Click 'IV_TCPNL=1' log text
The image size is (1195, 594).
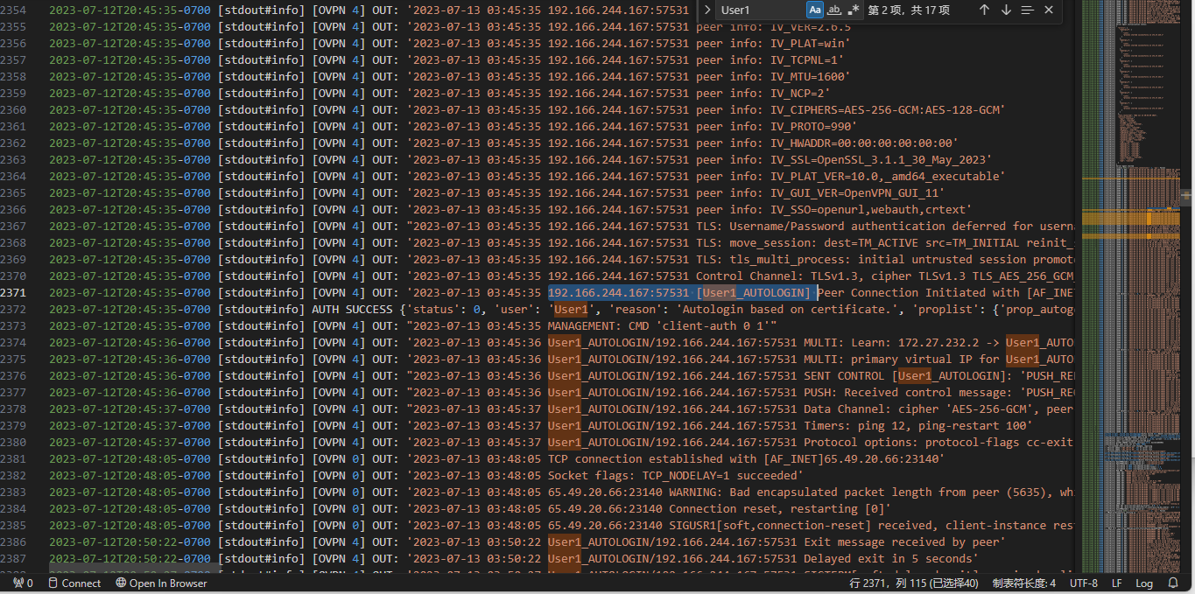804,59
